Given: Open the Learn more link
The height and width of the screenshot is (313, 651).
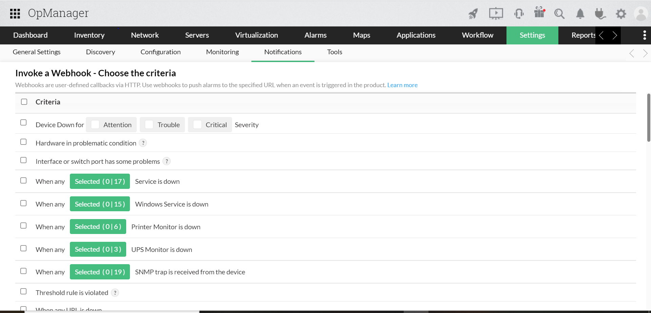Looking at the screenshot, I should click(x=402, y=85).
